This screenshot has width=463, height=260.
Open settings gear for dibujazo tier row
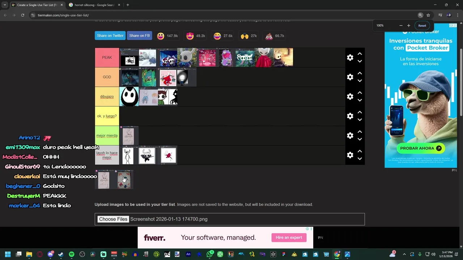pos(350,96)
